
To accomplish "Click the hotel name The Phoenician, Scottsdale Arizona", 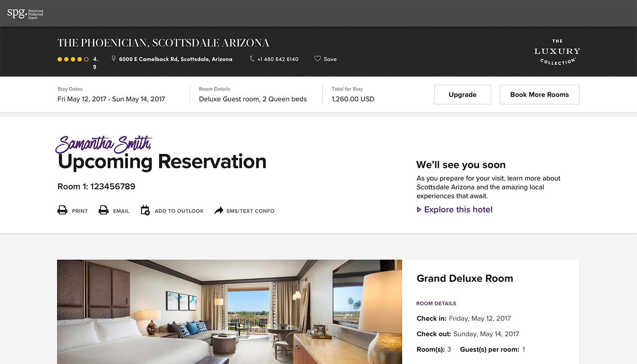I will 163,43.
